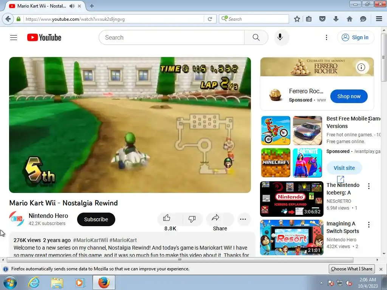The image size is (387, 290).
Task: Open Windows Explorer folder from taskbar
Action: [x=57, y=283]
